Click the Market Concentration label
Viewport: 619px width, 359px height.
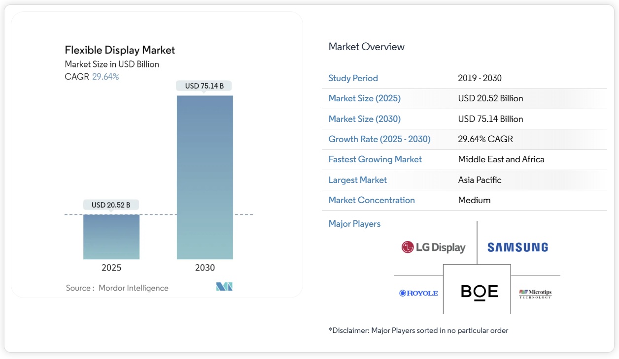[x=371, y=200]
